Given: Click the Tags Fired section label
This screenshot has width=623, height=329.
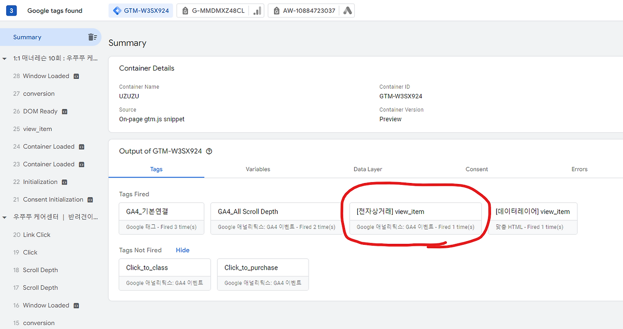Looking at the screenshot, I should [x=134, y=194].
